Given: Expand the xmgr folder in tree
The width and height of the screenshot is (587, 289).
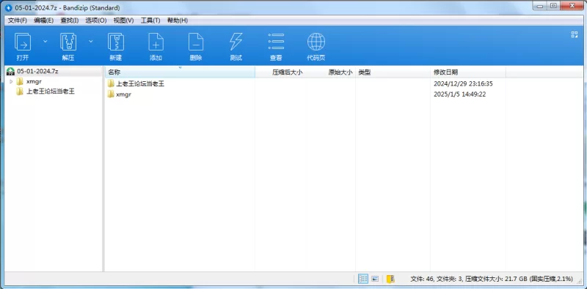Looking at the screenshot, I should click(x=11, y=81).
